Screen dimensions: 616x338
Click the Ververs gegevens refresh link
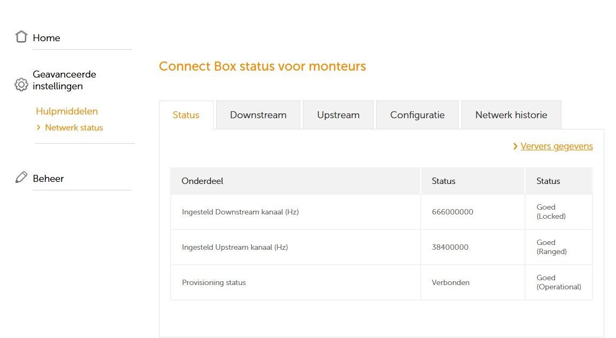pos(557,147)
